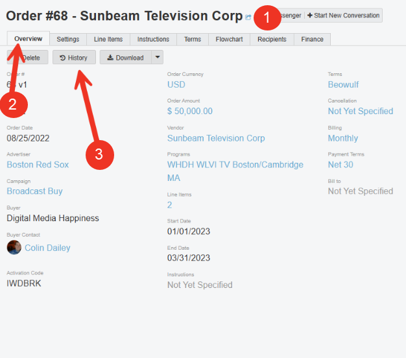The width and height of the screenshot is (406, 358).
Task: Open WHDH WLVI TV Boston/Cambridge program link
Action: pos(235,171)
